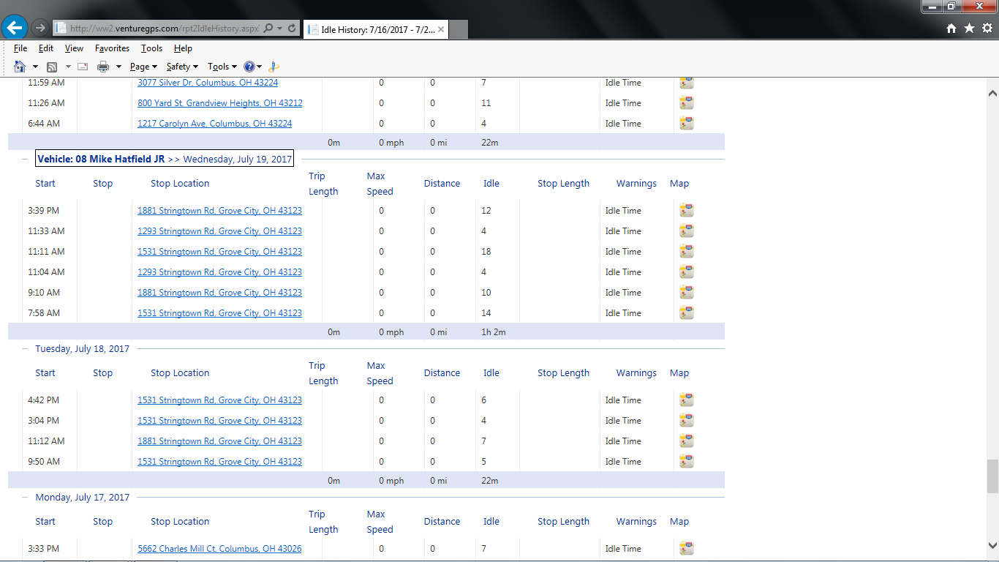Open the 800 Yard St, Grandview Heights link
The width and height of the screenshot is (999, 562).
click(x=219, y=103)
